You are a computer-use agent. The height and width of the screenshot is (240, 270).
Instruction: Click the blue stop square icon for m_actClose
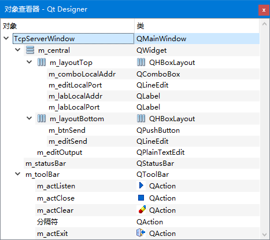point(141,198)
